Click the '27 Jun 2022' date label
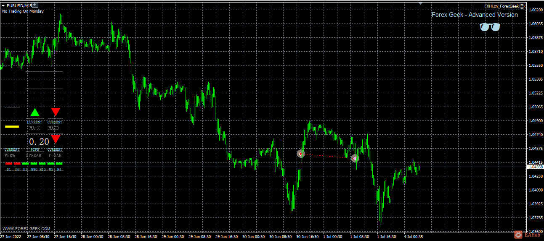Screen dimensions: 544x241 tap(11, 237)
